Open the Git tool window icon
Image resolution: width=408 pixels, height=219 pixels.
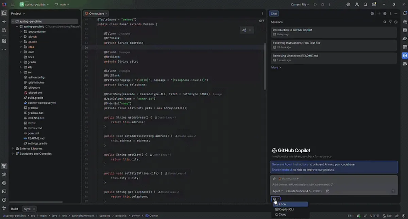[4, 208]
